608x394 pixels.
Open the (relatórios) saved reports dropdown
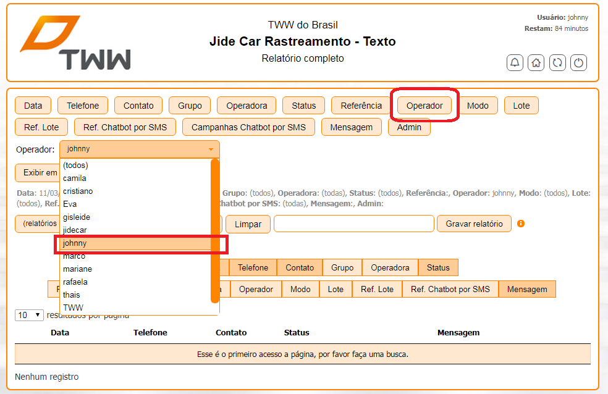[37, 224]
